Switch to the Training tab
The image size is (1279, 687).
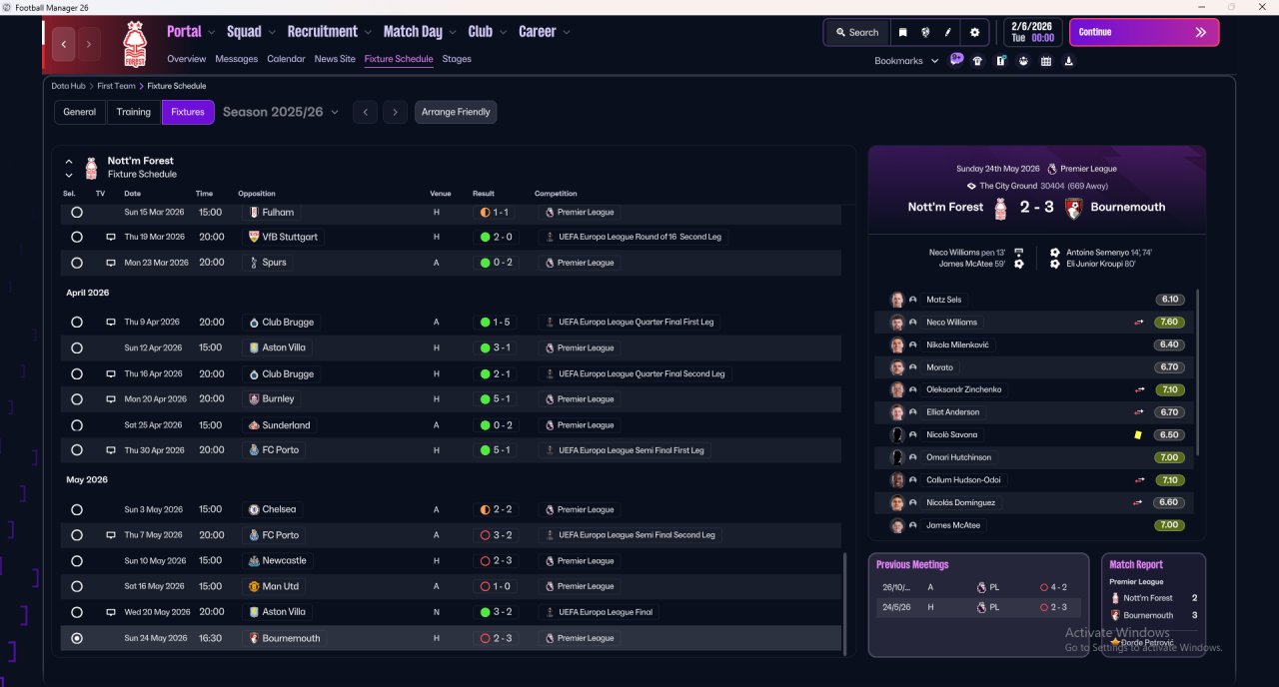(x=134, y=112)
